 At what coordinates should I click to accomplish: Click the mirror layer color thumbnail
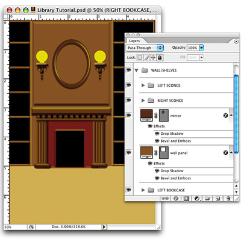pyautogui.click(x=146, y=115)
